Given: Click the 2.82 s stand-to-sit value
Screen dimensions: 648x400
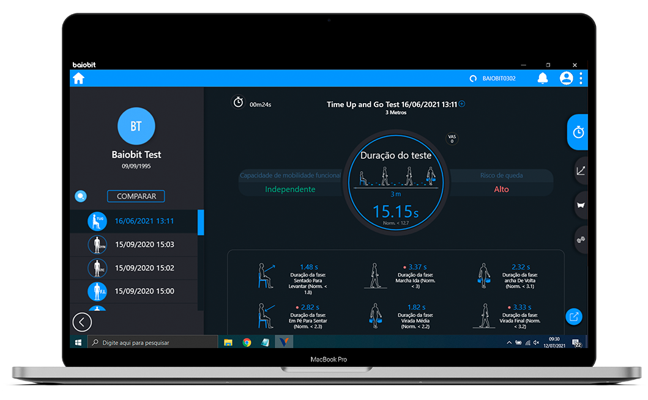Looking at the screenshot, I should [310, 307].
